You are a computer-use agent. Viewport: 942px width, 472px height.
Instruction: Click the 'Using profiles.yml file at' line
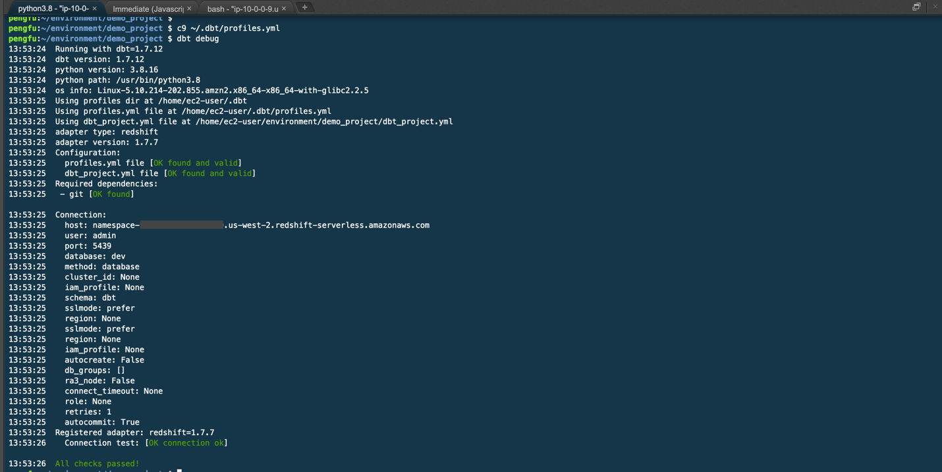coord(193,111)
